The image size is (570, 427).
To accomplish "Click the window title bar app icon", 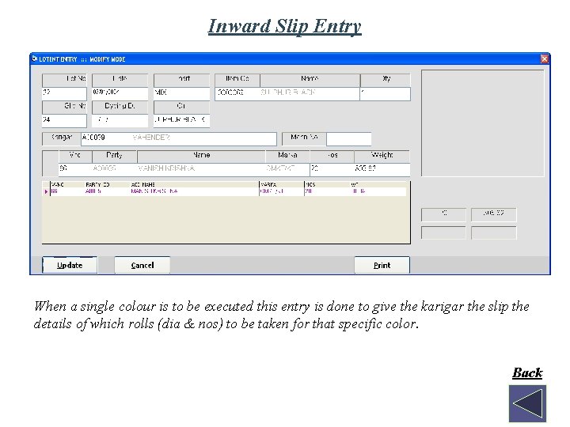I will click(x=35, y=59).
